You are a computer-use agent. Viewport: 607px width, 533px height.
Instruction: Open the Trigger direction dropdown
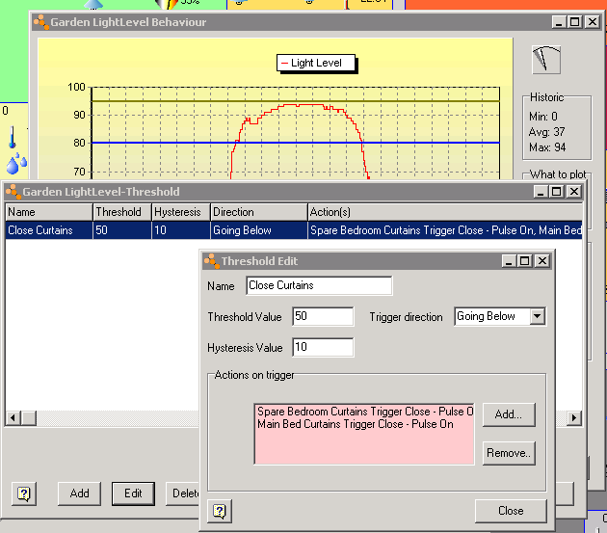(x=537, y=316)
